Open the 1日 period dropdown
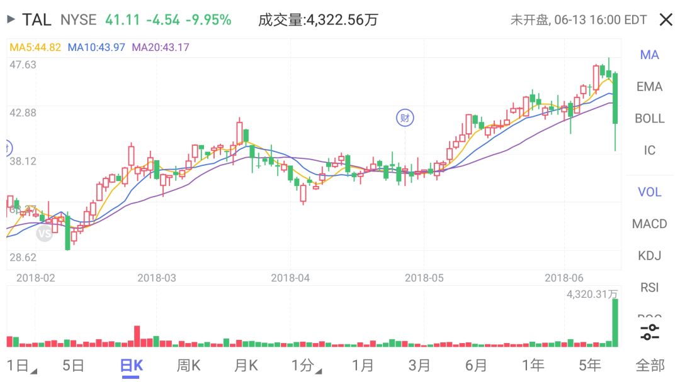Image resolution: width=680 pixels, height=382 pixels. tap(21, 366)
